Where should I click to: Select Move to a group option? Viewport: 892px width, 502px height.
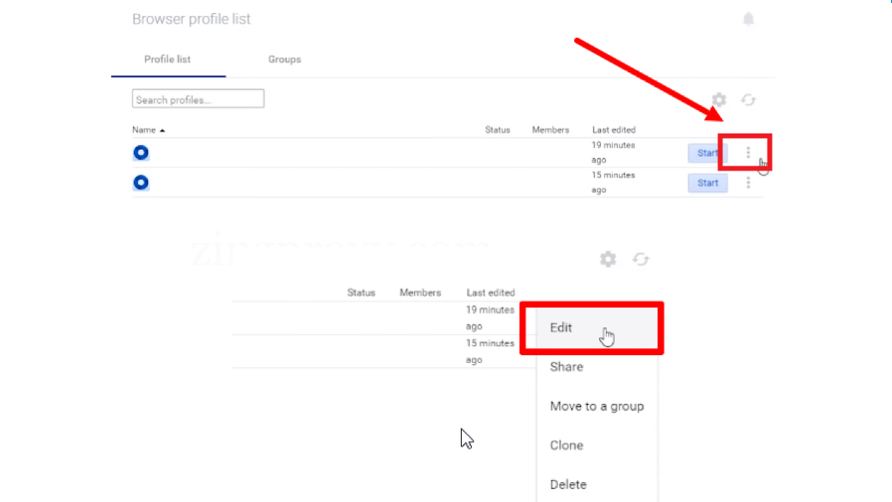click(597, 406)
